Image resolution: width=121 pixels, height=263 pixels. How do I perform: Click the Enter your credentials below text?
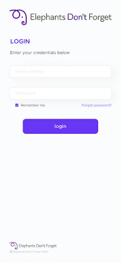point(40,53)
